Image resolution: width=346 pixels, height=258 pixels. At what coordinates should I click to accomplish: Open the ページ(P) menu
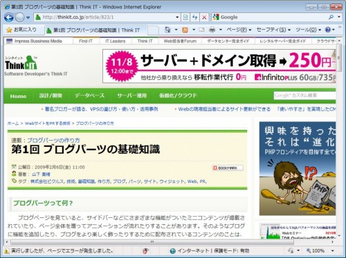tap(239, 30)
